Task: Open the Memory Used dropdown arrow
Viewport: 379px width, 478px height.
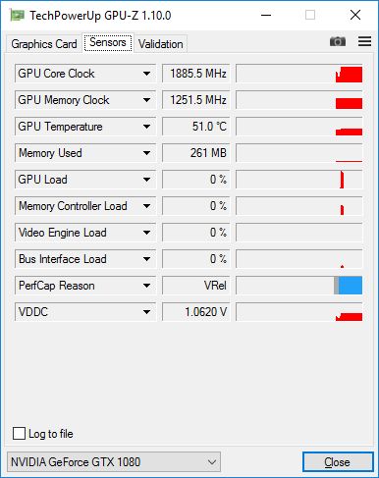Action: [146, 153]
